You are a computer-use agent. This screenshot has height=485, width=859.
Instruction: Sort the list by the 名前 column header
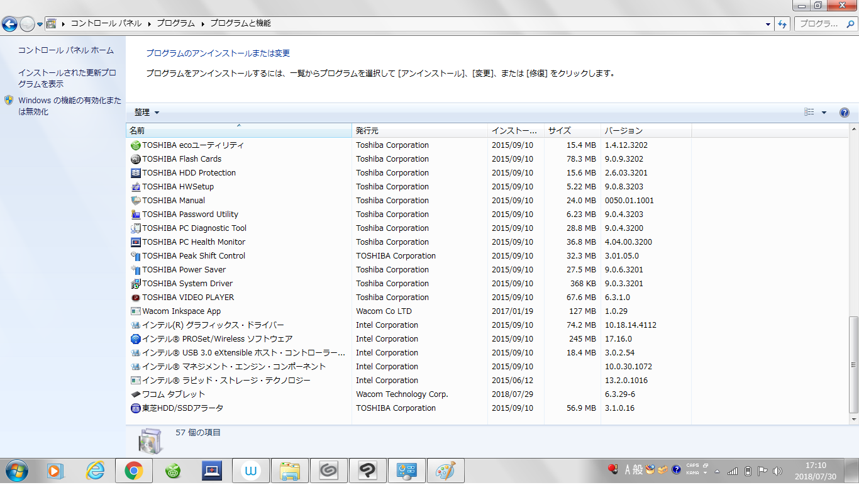239,131
